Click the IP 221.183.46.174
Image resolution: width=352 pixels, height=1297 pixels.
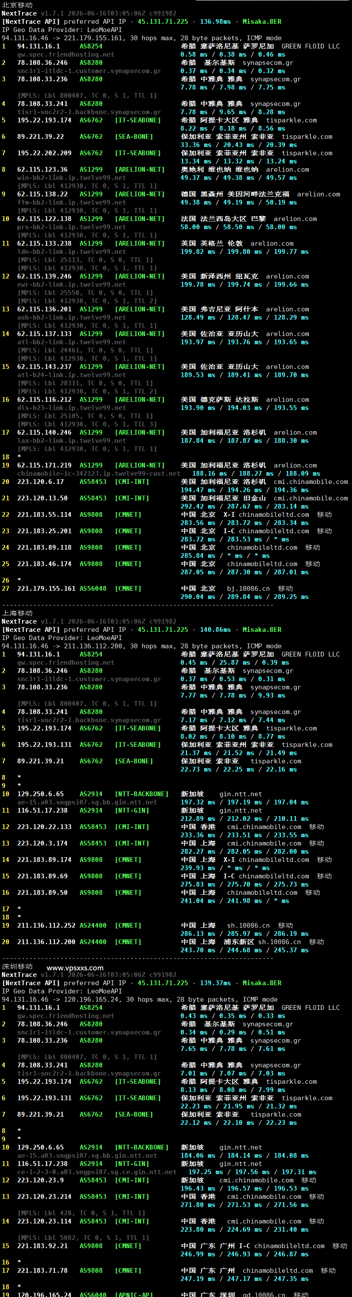coord(44,564)
